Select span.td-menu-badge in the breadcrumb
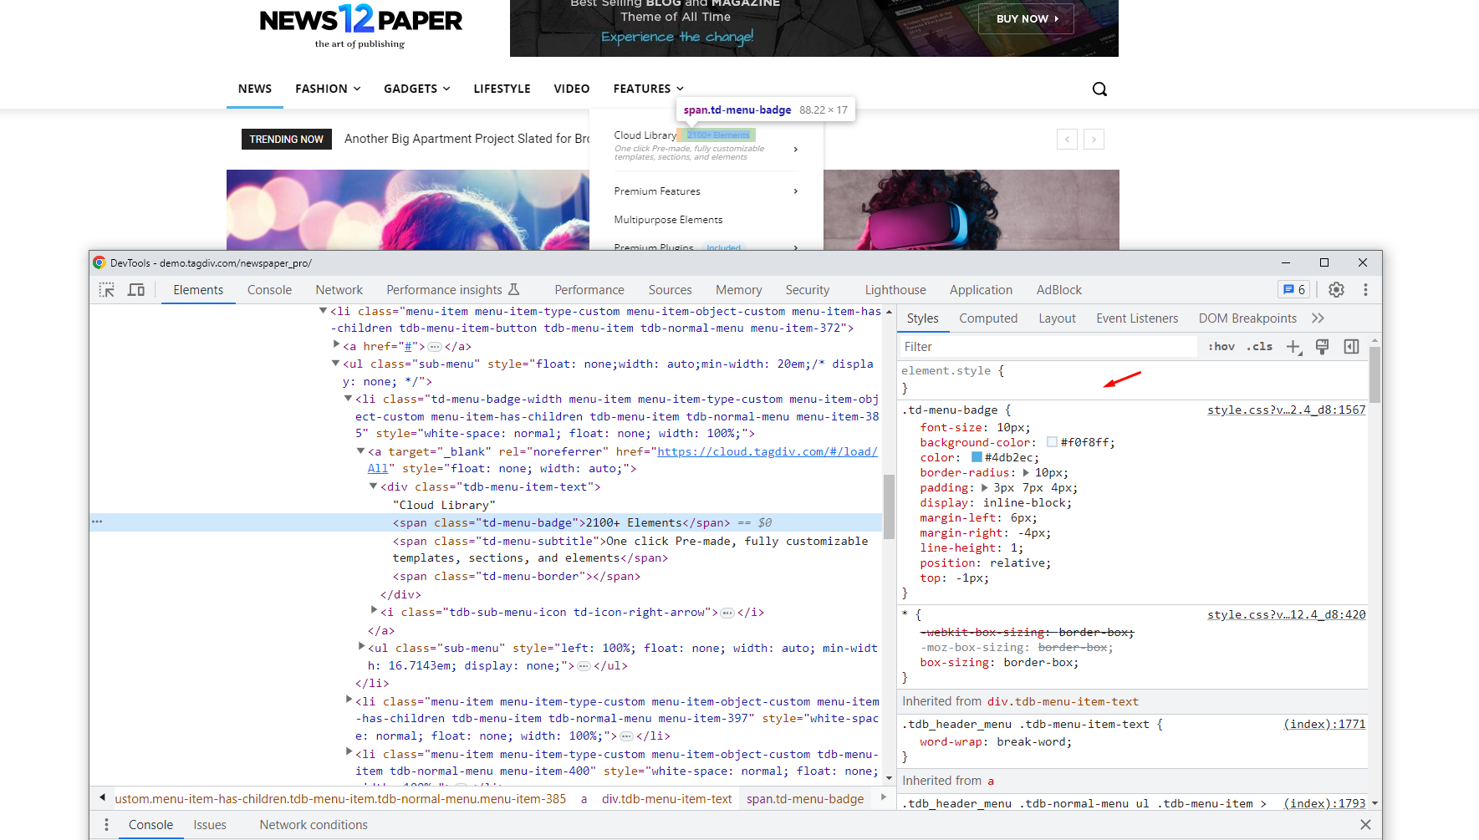 click(805, 799)
